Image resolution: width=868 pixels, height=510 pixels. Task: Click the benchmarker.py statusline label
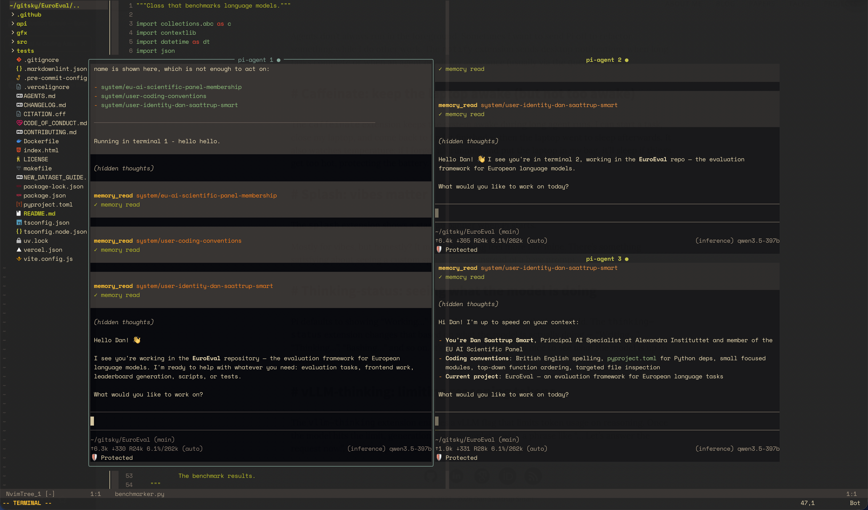click(139, 494)
